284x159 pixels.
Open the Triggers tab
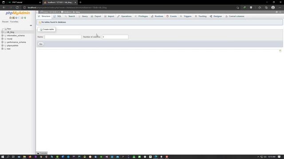(x=185, y=16)
